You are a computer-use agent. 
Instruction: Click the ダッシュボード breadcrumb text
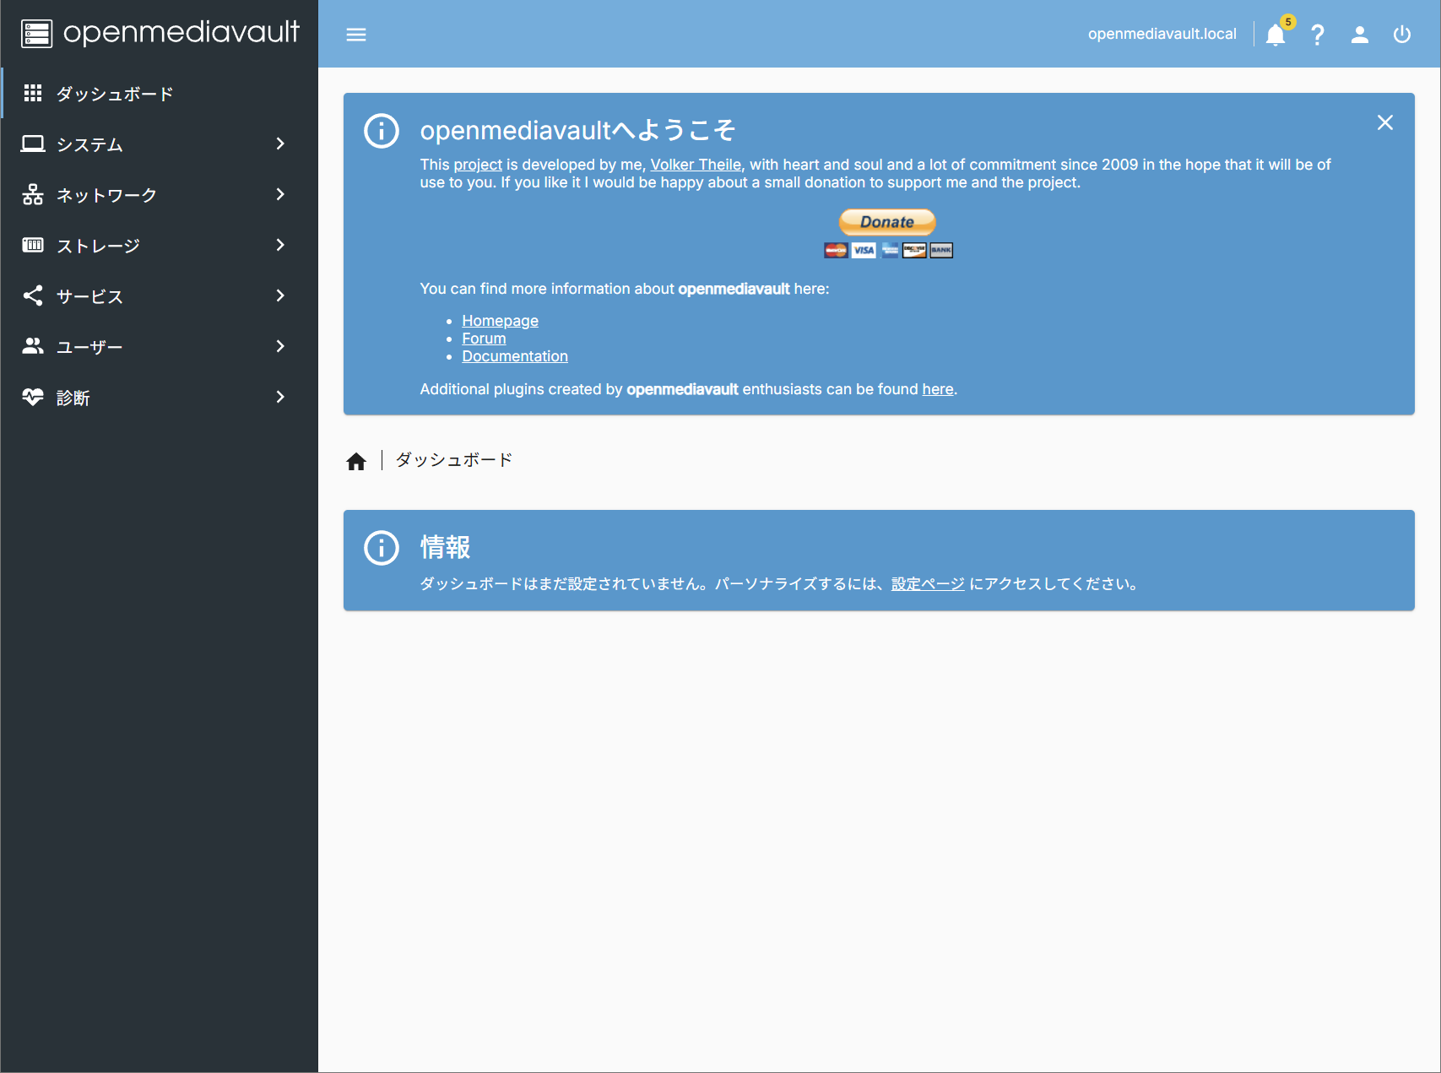454,460
